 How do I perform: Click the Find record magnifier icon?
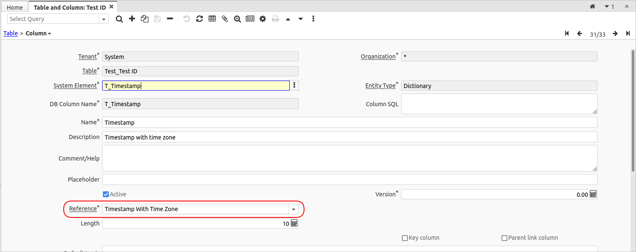pyautogui.click(x=119, y=19)
